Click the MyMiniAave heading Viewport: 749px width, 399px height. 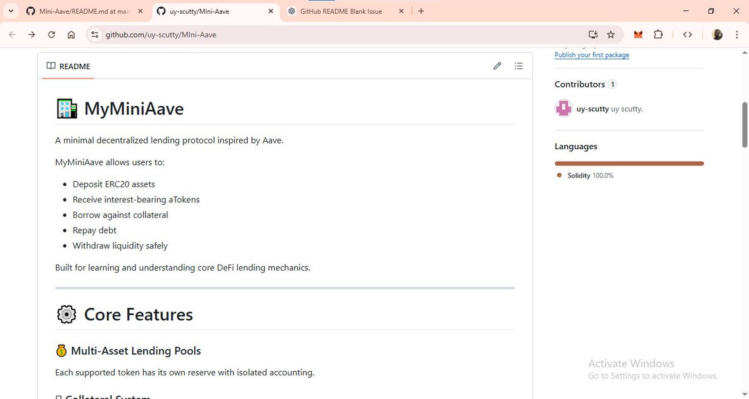(134, 109)
